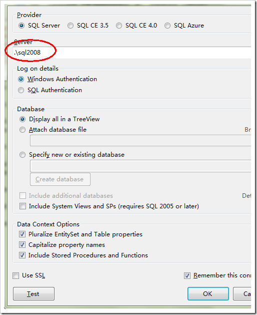Image resolution: width=257 pixels, height=315 pixels.
Task: Click into the Server name field
Action: click(x=132, y=53)
